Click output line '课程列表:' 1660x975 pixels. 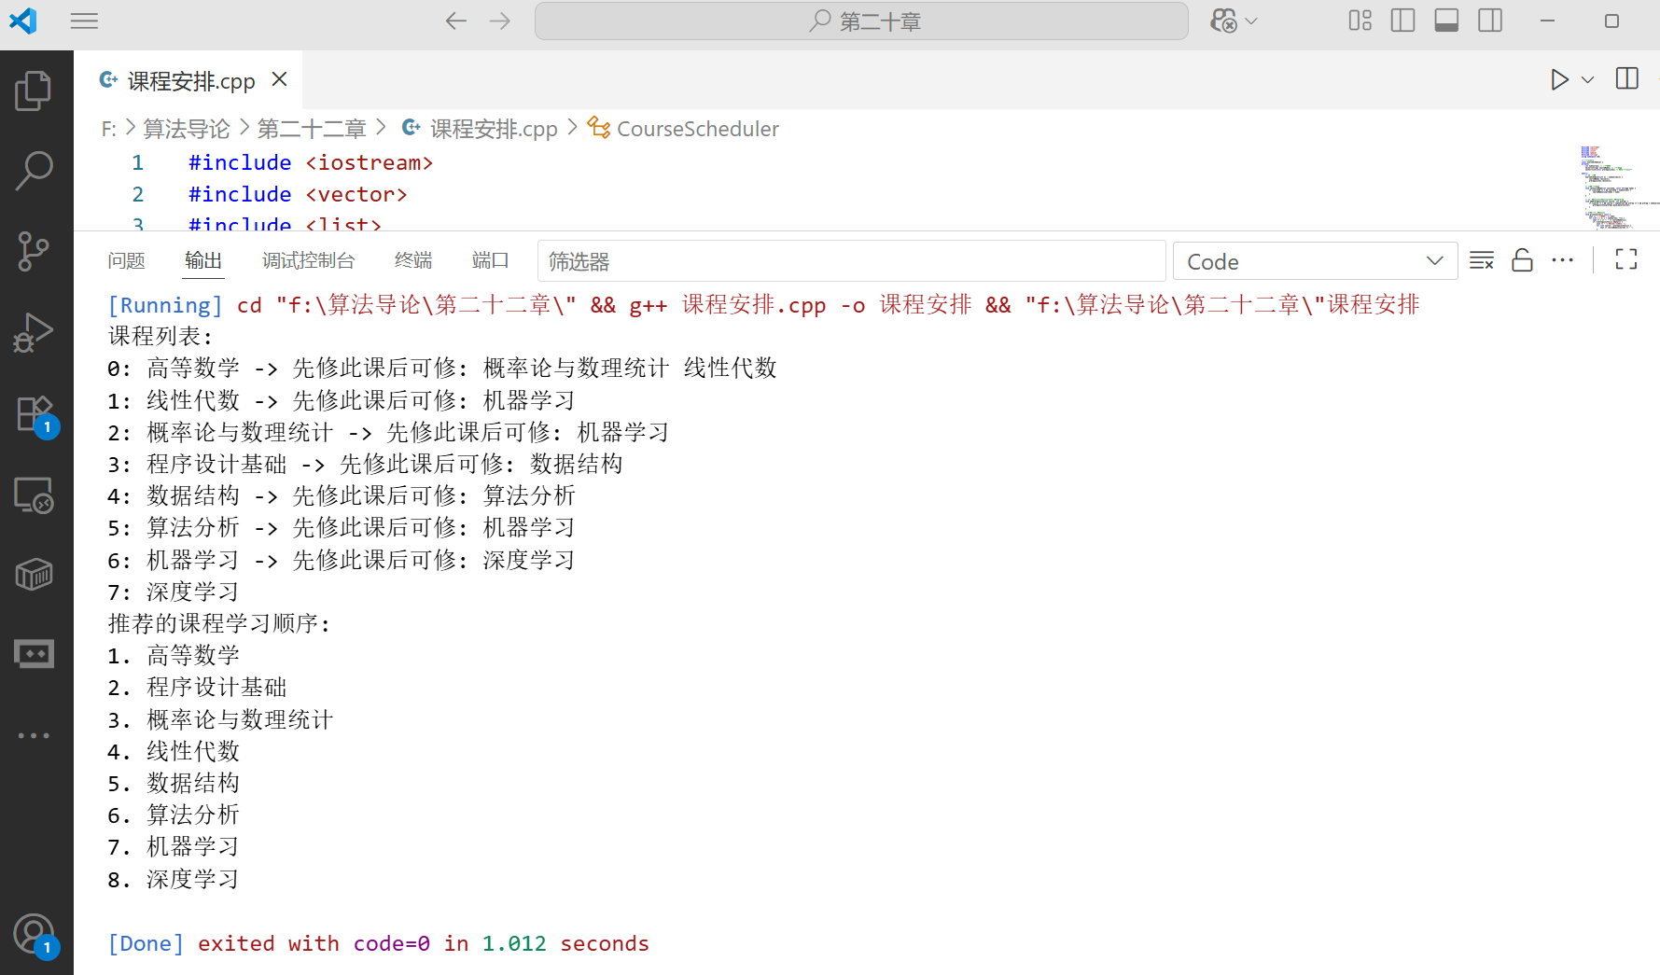160,337
